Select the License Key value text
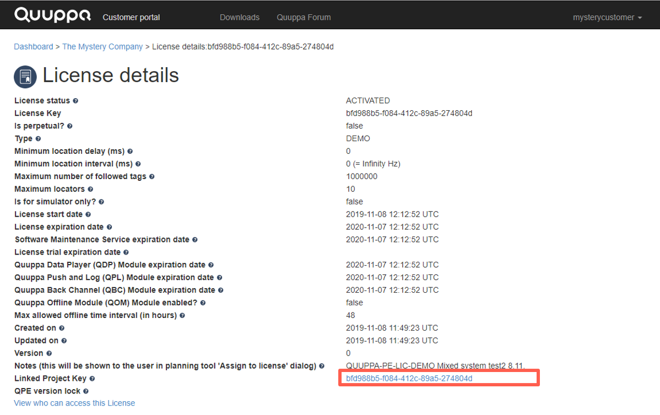This screenshot has width=660, height=415. 409,113
